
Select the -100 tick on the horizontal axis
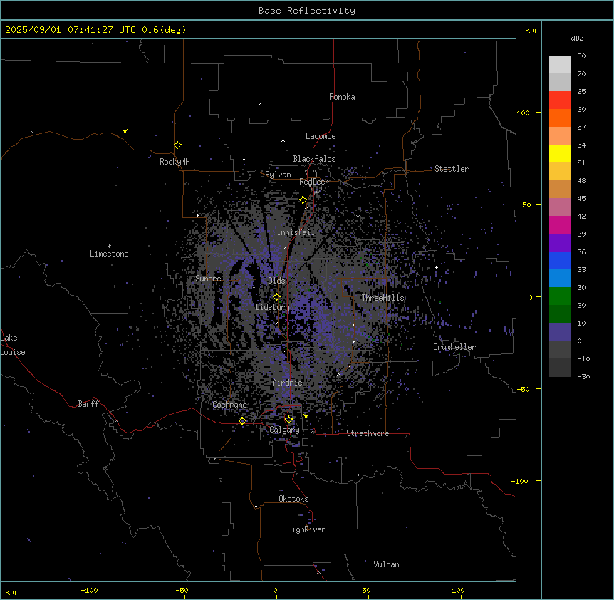89,590
